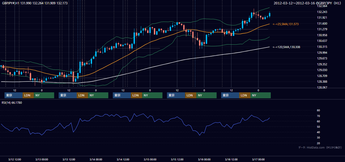Select the 3/12 12:00 time axis label
The width and height of the screenshot is (345, 162).
pyautogui.click(x=15, y=159)
